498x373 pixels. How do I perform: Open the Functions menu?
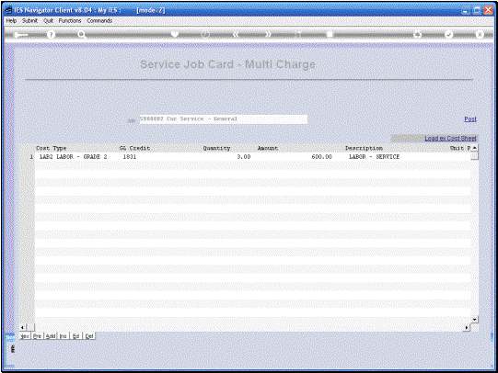[x=70, y=20]
